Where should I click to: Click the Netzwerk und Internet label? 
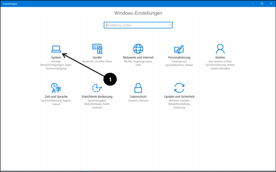[138, 57]
